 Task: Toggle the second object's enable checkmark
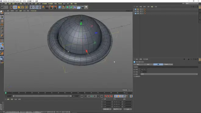coord(143,11)
